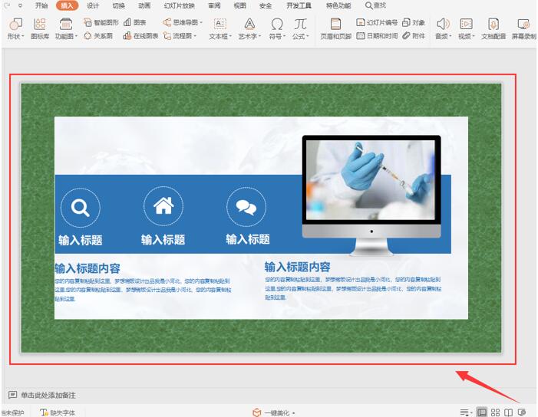Open the 视图 view tab
538x417 pixels.
[x=239, y=5]
